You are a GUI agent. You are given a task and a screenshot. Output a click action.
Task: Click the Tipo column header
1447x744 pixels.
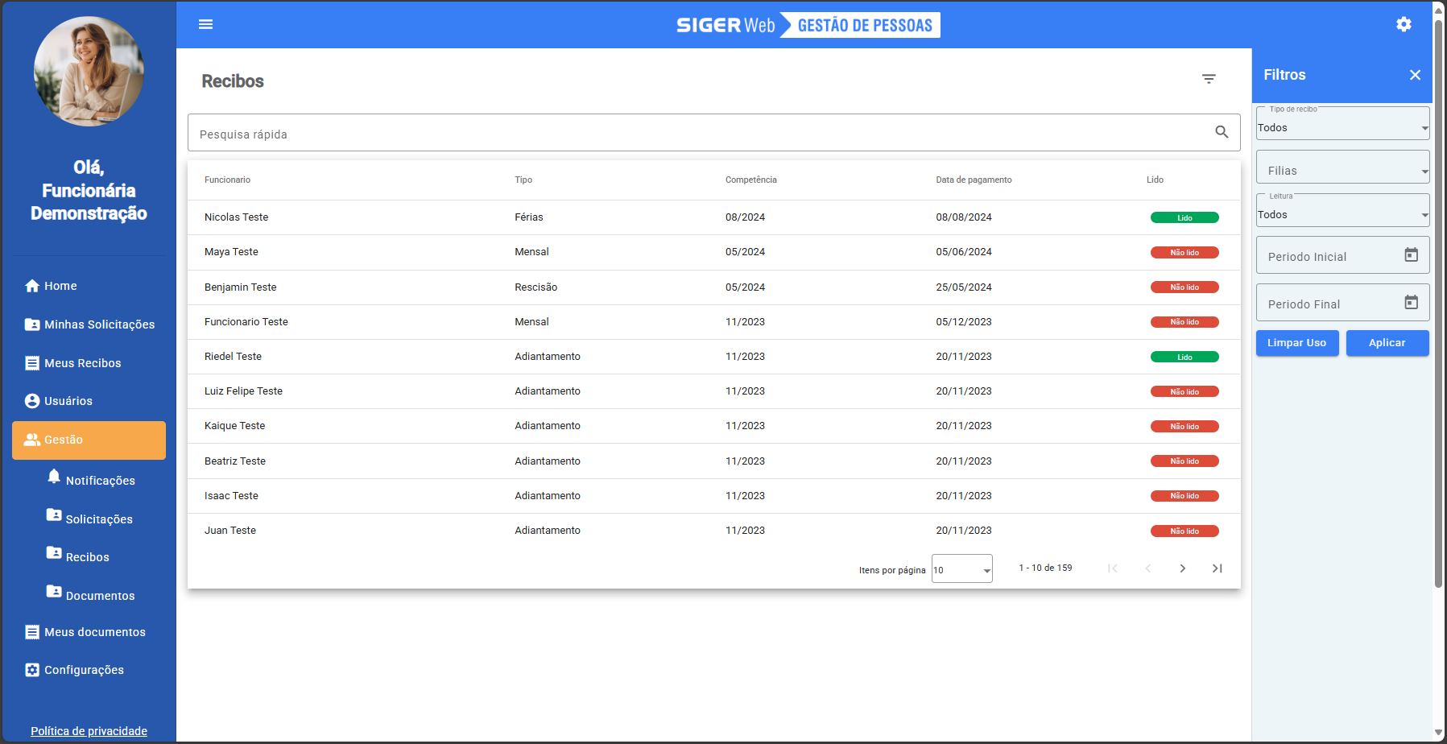[x=523, y=180]
